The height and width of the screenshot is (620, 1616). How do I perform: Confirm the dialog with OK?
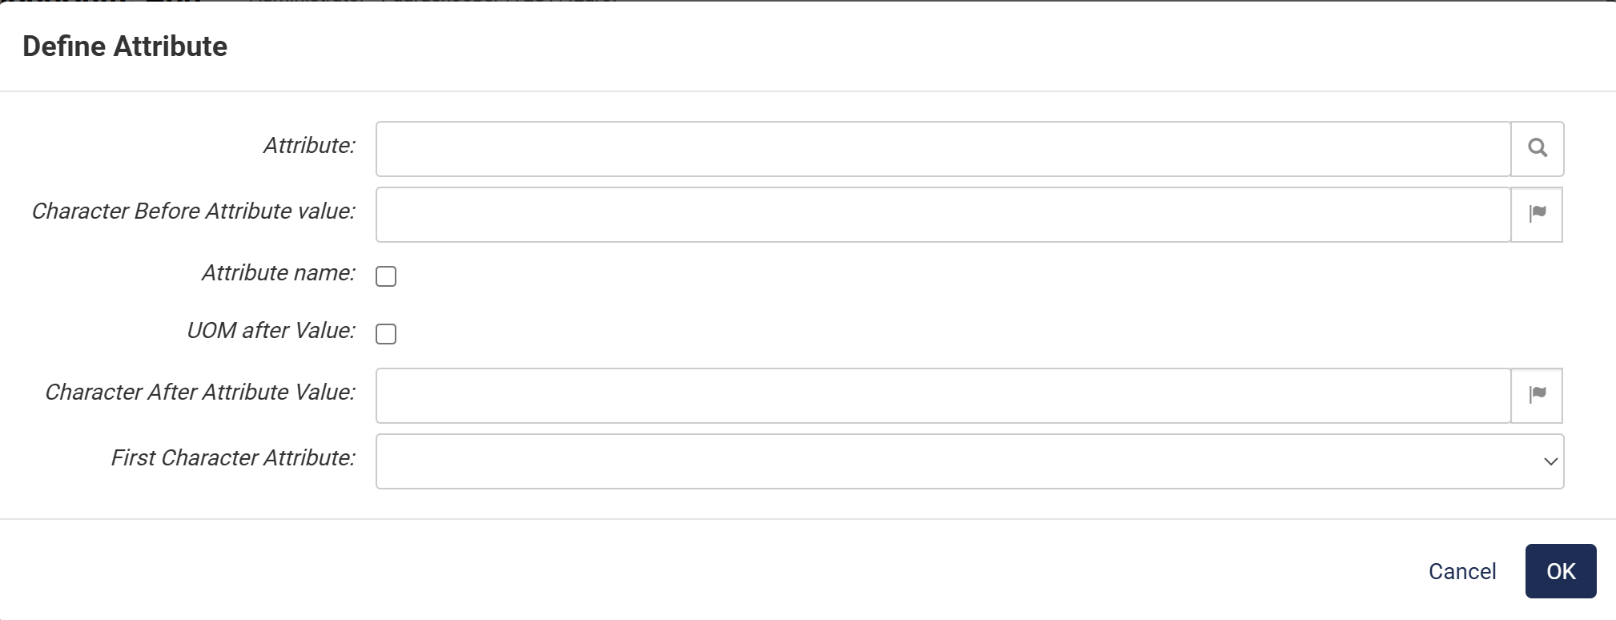pyautogui.click(x=1559, y=570)
